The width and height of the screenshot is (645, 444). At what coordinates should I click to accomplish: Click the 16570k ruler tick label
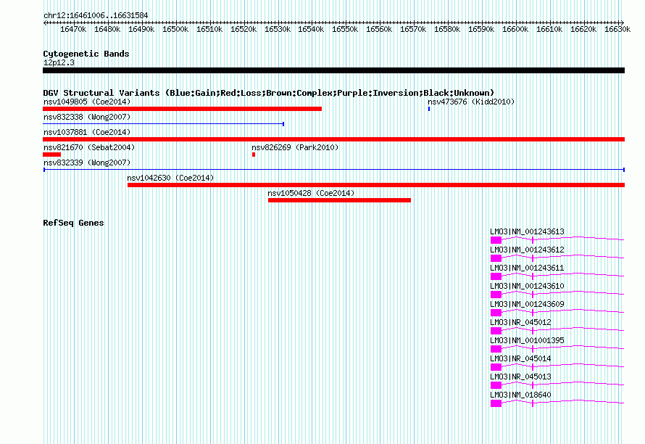(413, 29)
